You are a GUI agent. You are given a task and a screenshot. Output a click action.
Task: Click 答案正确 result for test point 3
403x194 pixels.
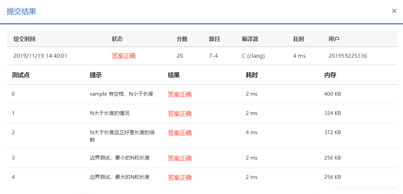180,158
